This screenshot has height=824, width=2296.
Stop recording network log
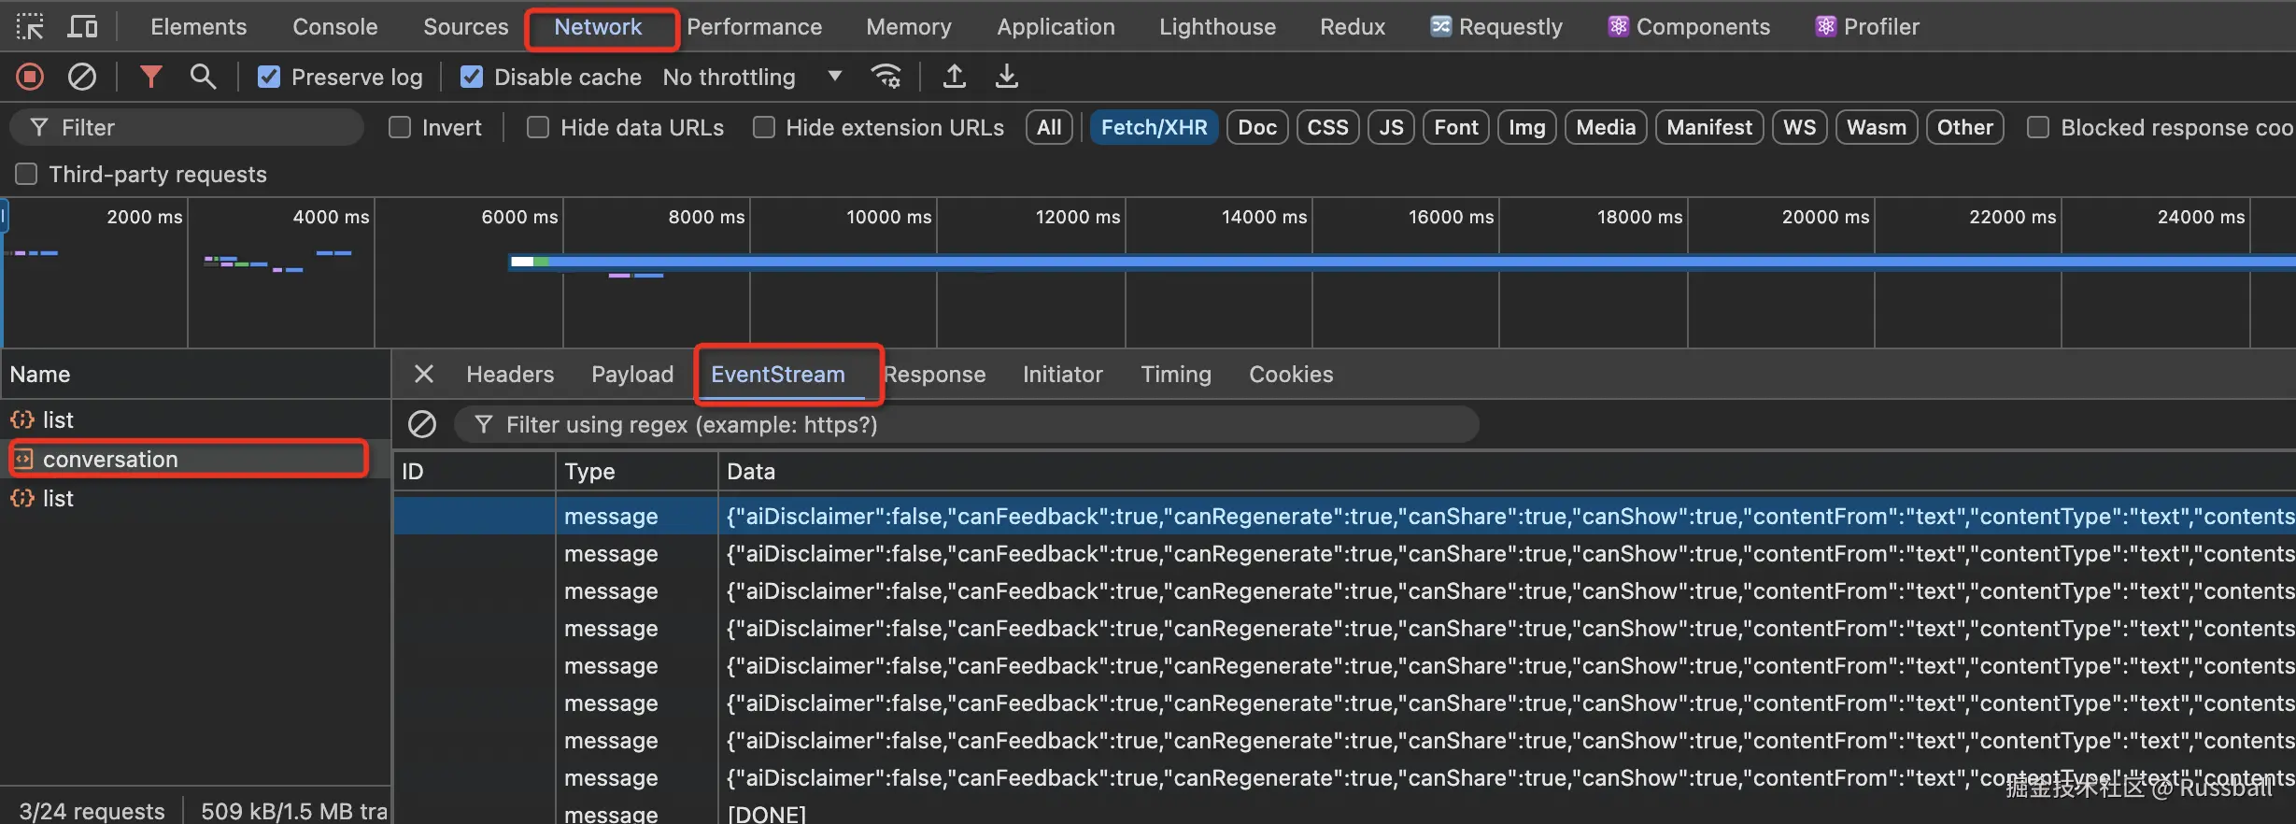tap(30, 77)
